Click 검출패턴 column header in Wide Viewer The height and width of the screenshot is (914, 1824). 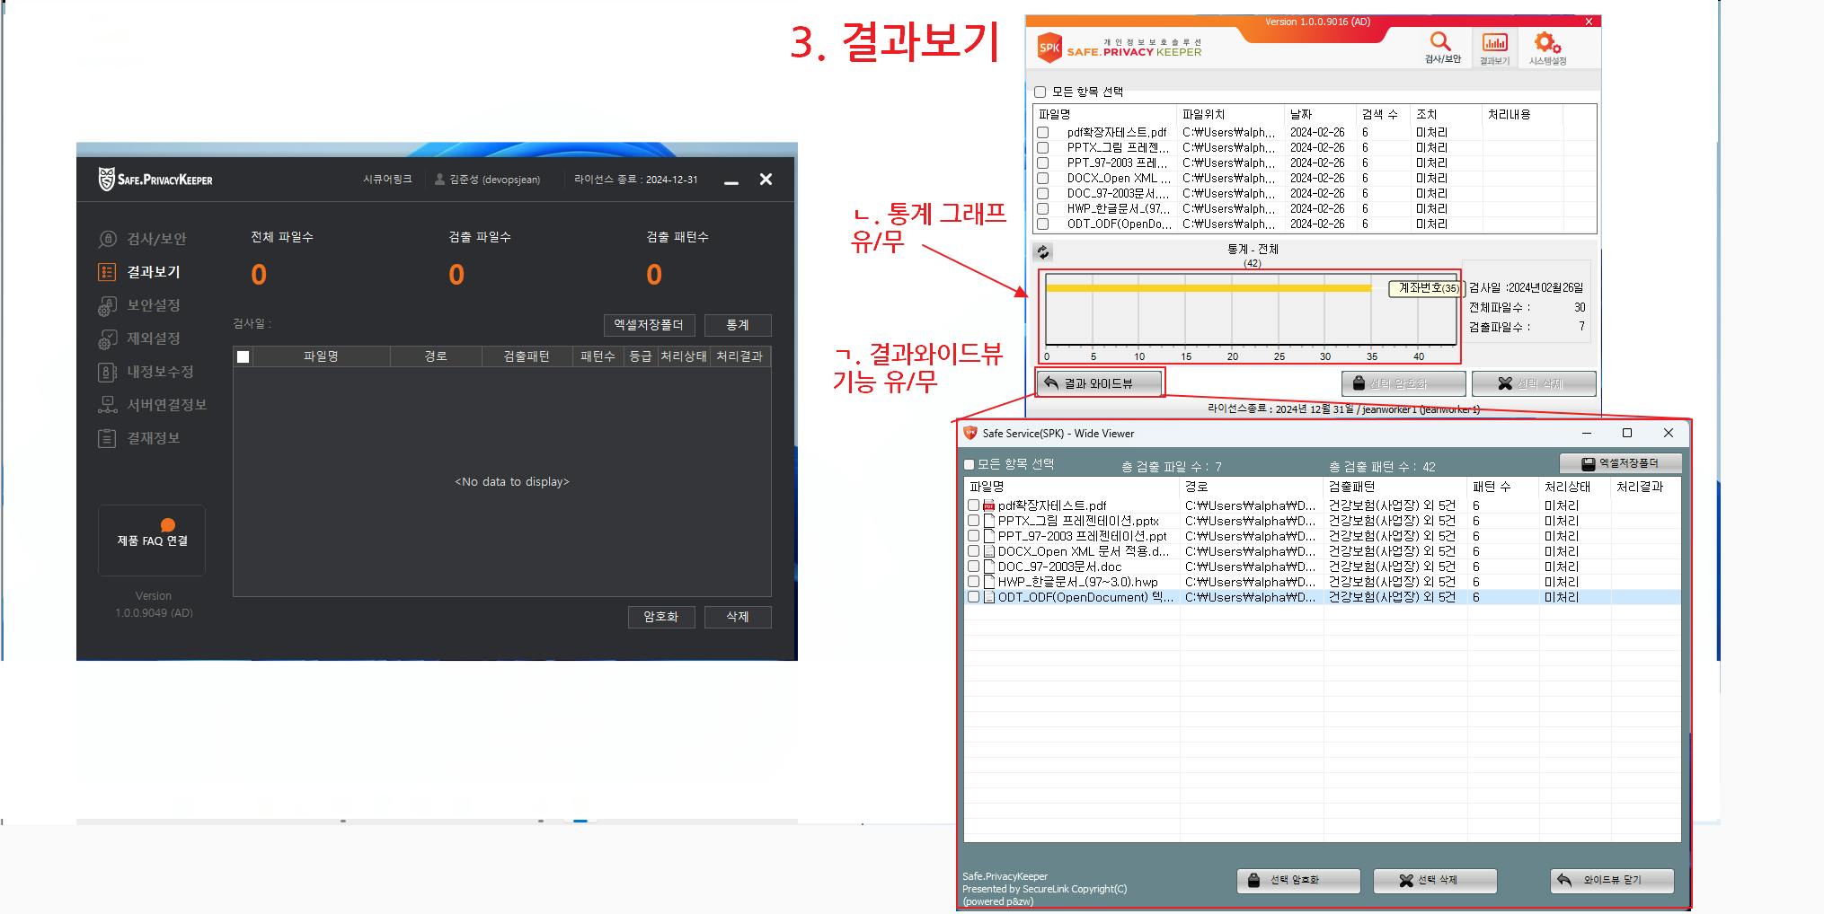(1395, 487)
